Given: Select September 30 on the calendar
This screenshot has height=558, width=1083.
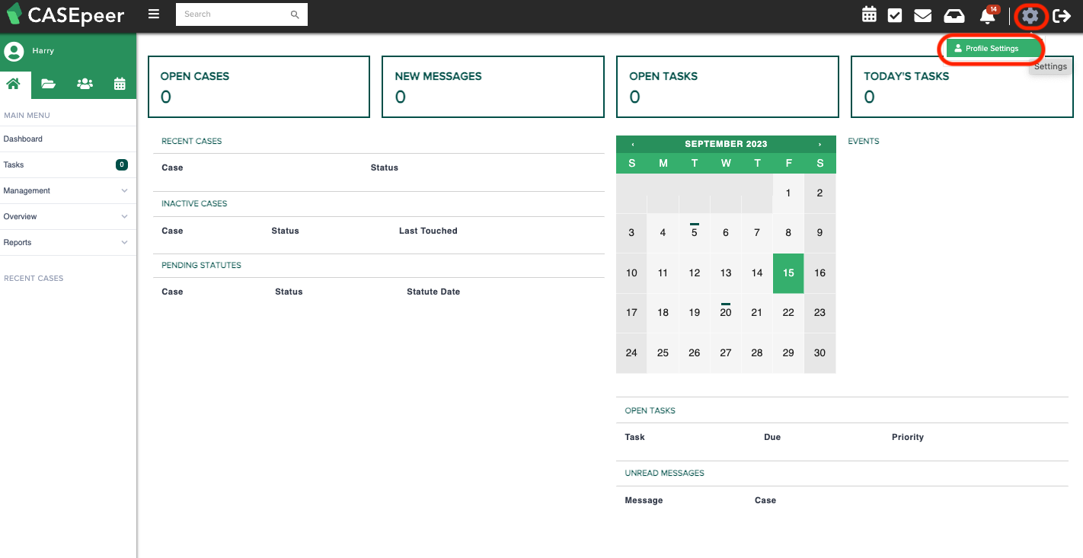Looking at the screenshot, I should pos(819,353).
